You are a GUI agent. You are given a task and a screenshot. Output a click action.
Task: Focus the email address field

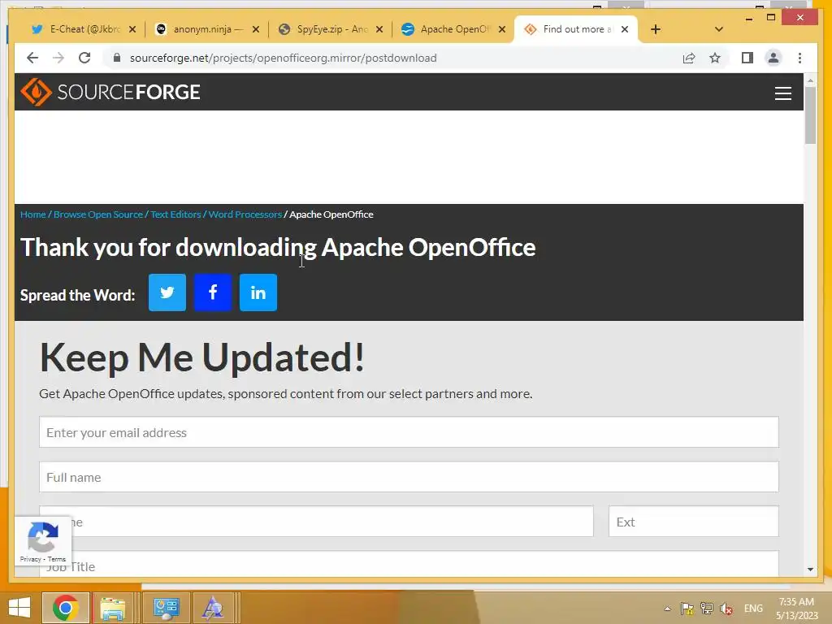[409, 432]
